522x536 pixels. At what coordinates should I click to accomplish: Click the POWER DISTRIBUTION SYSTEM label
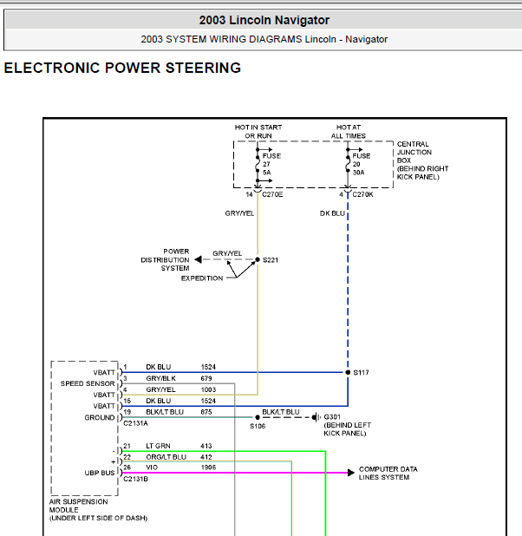pyautogui.click(x=165, y=260)
